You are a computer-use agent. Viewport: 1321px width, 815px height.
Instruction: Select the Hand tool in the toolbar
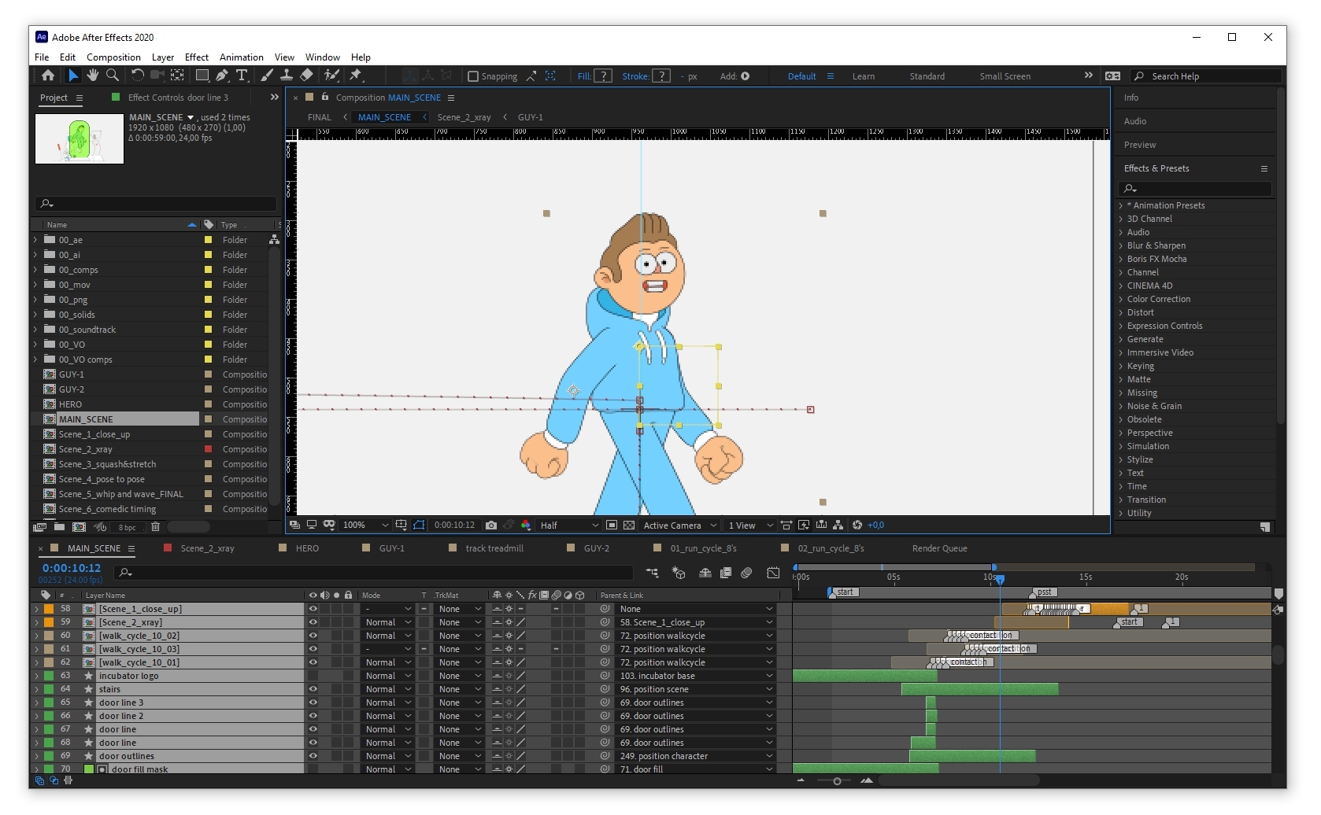(x=93, y=76)
